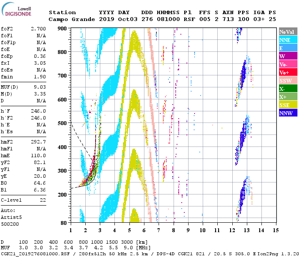Click the fxI value 3.05
The width and height of the screenshot is (300, 257).
(40, 63)
